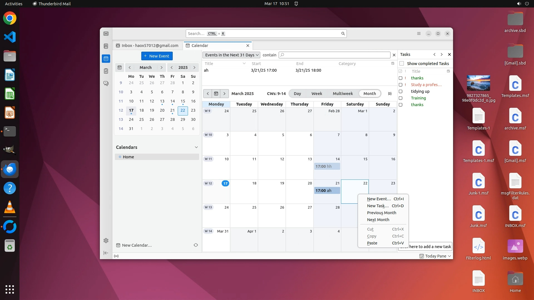Click the Home calendar color dot

[x=120, y=157]
